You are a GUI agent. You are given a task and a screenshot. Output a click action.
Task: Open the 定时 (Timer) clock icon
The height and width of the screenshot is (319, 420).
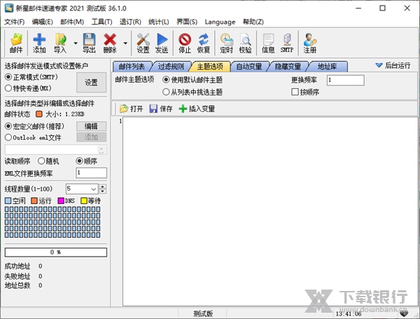[226, 43]
